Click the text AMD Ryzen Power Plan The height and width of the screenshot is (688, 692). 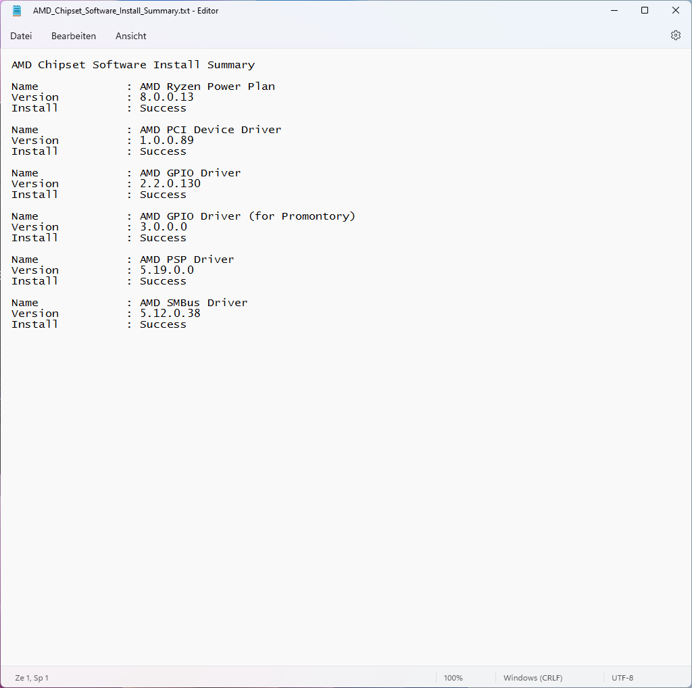[x=207, y=87]
